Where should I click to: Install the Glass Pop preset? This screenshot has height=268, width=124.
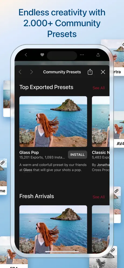click(x=78, y=155)
